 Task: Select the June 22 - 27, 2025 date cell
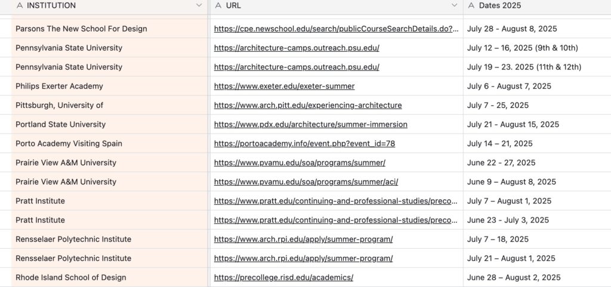(x=537, y=163)
